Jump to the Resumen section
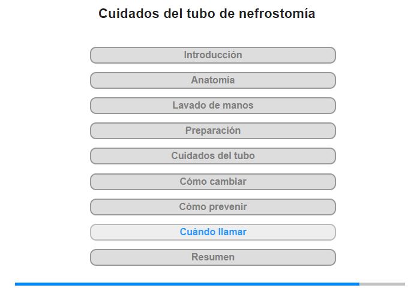 click(213, 257)
